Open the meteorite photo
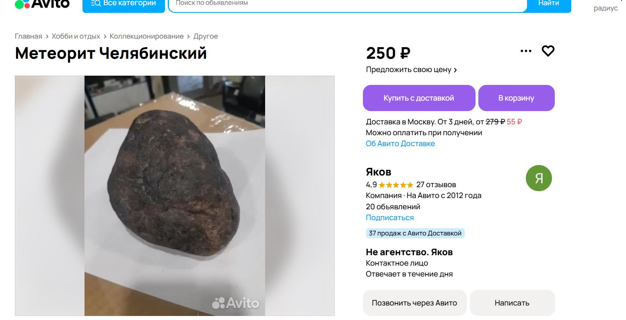The width and height of the screenshot is (626, 320). point(175,196)
